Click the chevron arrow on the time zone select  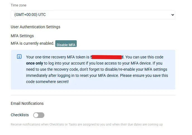(x=172, y=15)
